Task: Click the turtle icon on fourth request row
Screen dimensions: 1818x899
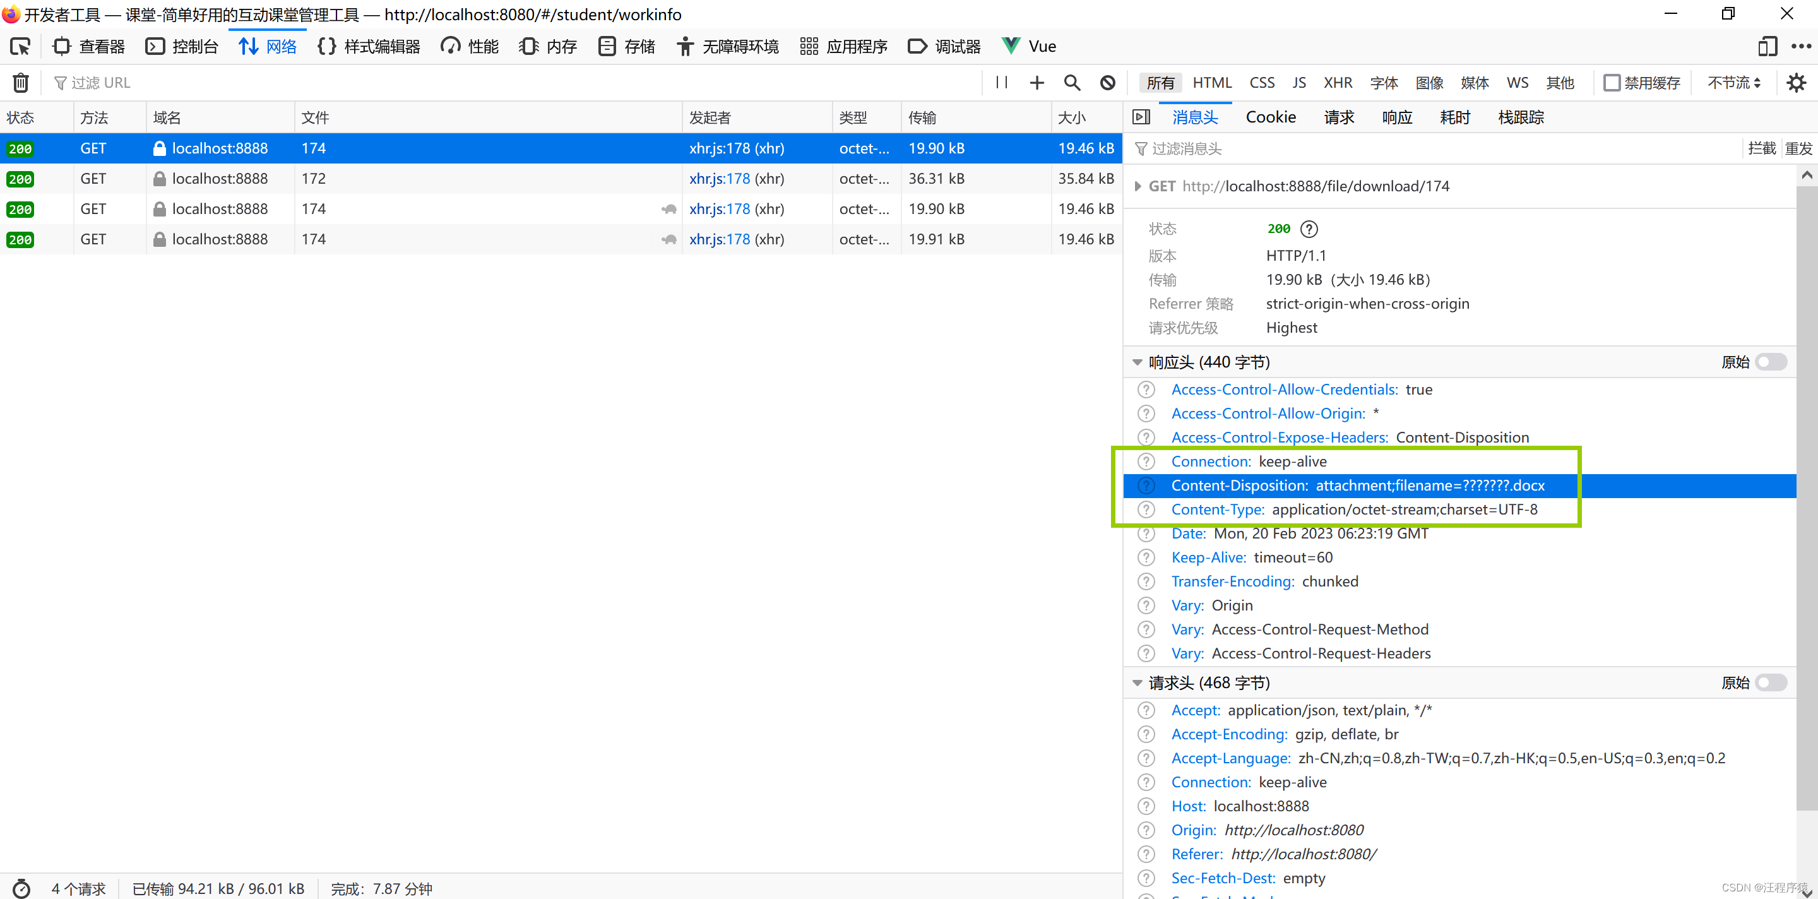Action: coord(668,239)
